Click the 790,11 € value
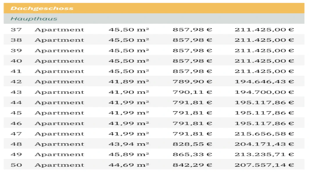This screenshot has height=174, width=310. 192,92
